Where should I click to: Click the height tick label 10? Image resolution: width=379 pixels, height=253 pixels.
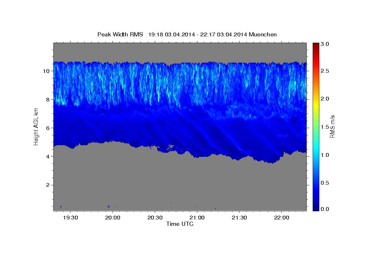tap(47, 71)
